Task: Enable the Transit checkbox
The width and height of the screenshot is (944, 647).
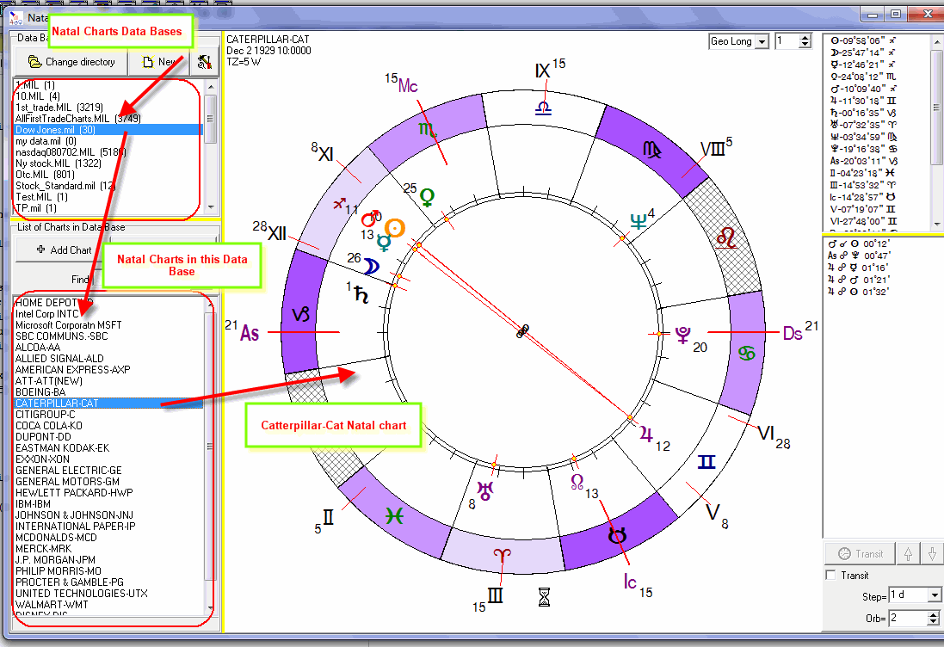Action: click(830, 576)
